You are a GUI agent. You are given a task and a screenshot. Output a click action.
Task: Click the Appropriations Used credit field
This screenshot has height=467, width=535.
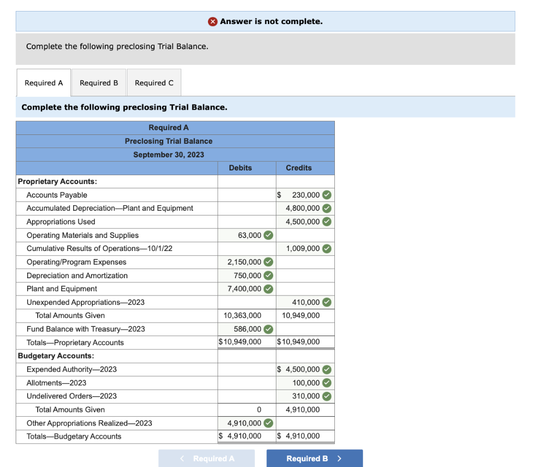click(305, 222)
